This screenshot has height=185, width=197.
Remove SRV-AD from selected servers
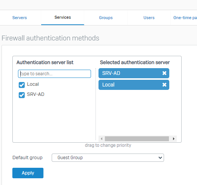(x=164, y=73)
